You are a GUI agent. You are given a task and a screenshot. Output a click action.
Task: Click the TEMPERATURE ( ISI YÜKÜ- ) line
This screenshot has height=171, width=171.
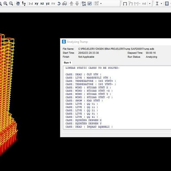[x=91, y=84]
